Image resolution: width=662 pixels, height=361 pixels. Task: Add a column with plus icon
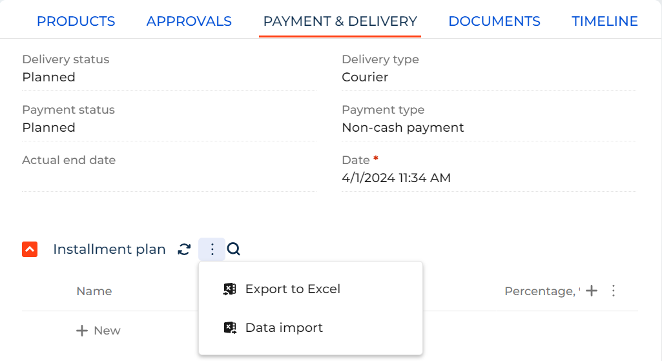592,291
